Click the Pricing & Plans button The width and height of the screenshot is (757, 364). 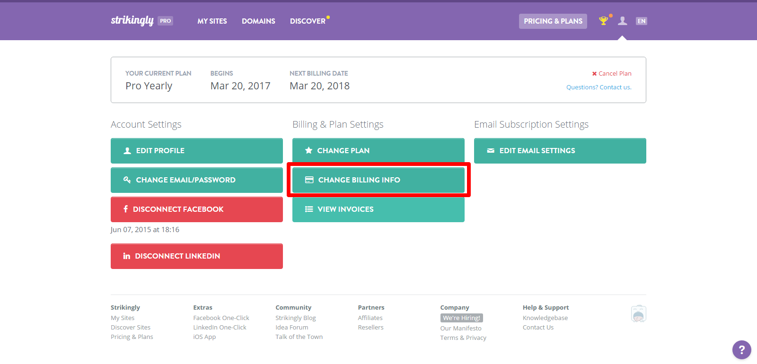553,21
